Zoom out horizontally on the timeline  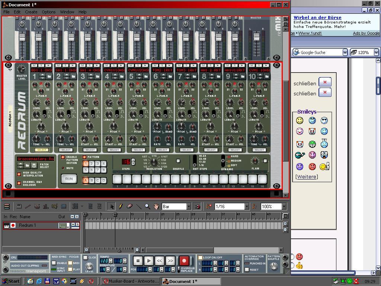click(137, 250)
